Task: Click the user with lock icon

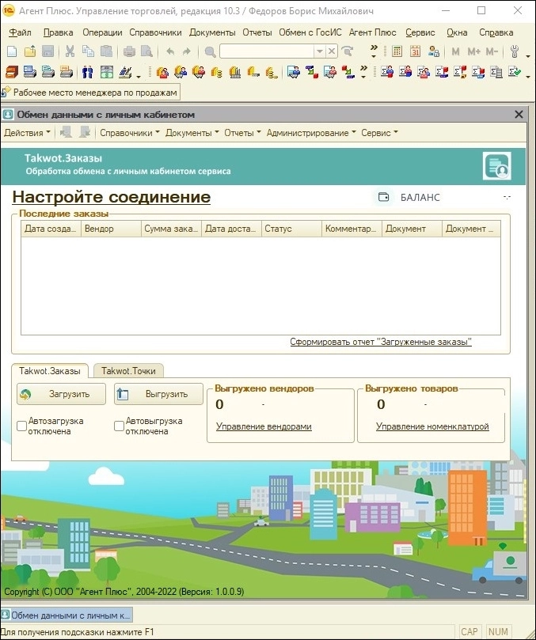Action: coord(433,51)
